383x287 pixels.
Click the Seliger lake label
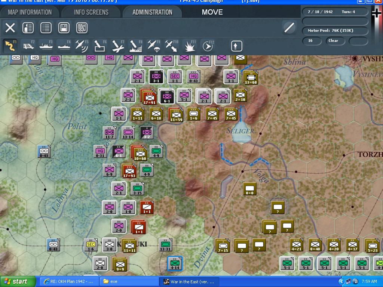241,131
